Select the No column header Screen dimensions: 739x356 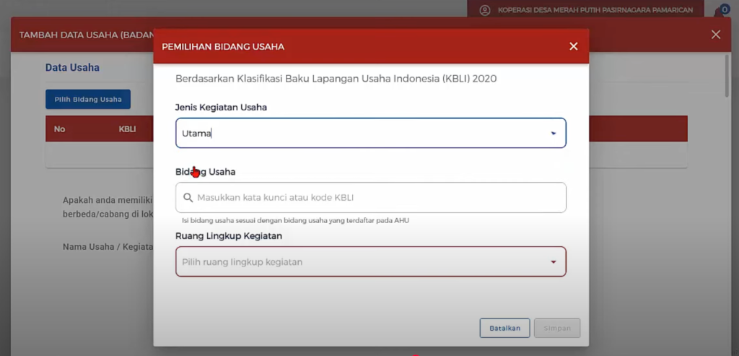tap(59, 129)
